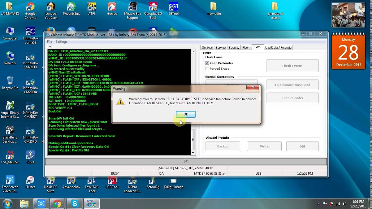This screenshot has height=209, width=372.
Task: Select the Computer desktop icon
Action: coord(10,34)
